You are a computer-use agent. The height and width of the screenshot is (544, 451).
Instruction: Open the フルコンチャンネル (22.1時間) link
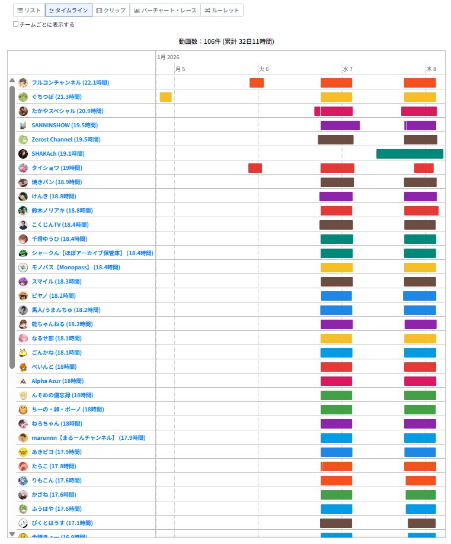70,82
